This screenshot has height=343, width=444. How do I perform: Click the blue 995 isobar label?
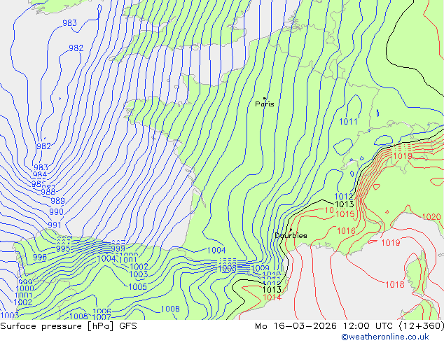point(63,248)
